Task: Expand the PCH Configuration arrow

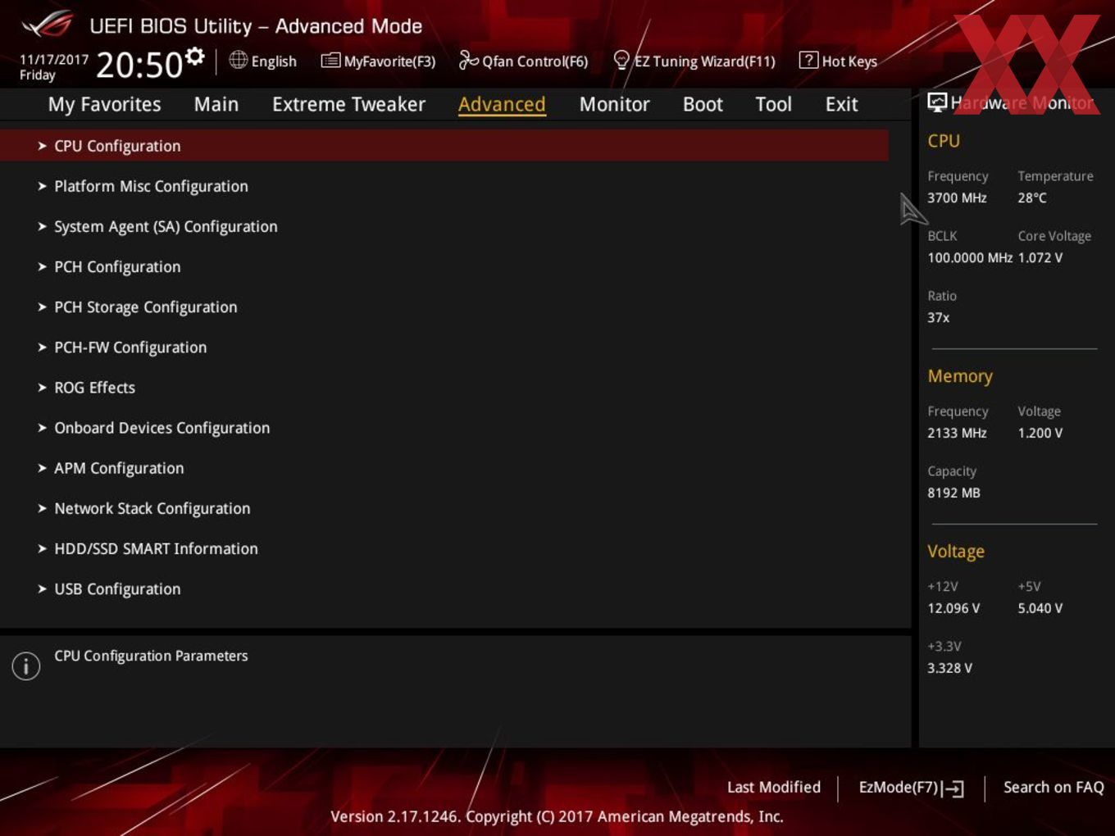Action: pyautogui.click(x=42, y=266)
